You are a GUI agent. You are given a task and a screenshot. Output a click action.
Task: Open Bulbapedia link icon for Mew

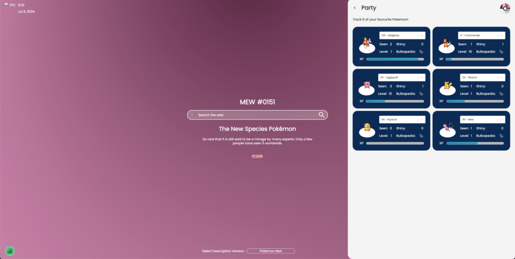click(x=501, y=136)
